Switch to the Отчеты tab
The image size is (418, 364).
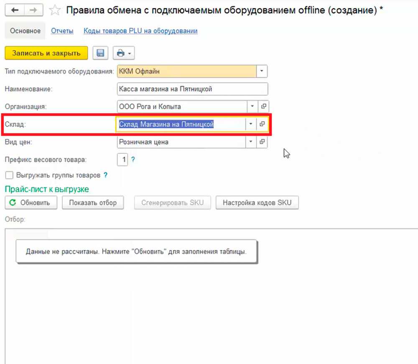tap(62, 31)
